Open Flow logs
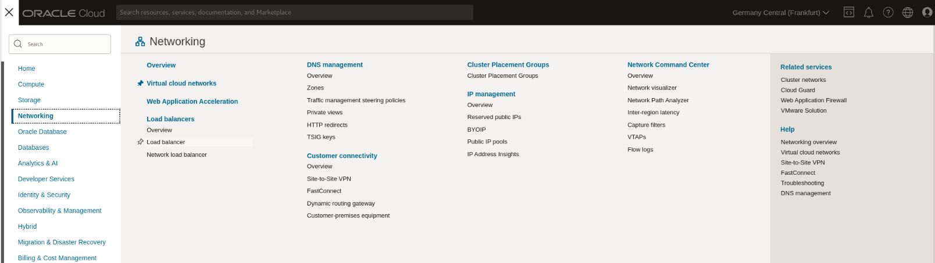935x263 pixels. 640,150
